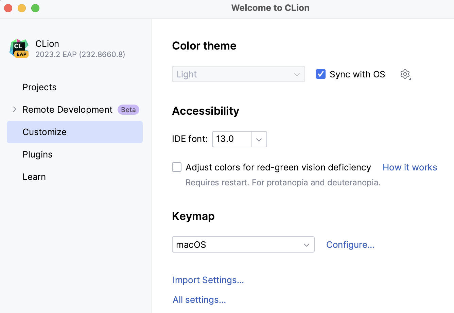Expand the Remote Development section
This screenshot has width=454, height=313.
point(15,109)
